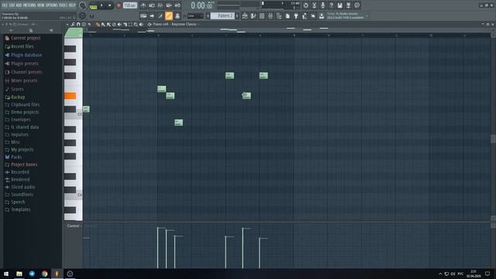Toggle pattern/song playback mode
The image size is (496, 279).
[93, 5]
